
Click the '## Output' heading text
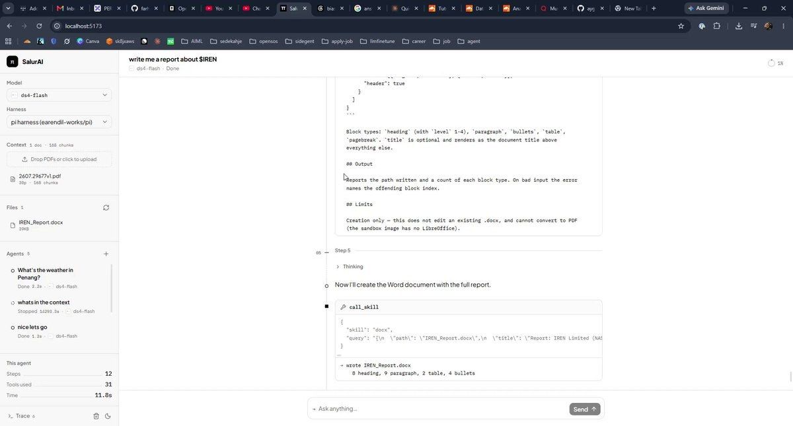pos(359,164)
